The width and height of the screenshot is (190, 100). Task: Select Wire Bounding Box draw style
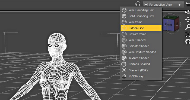pyautogui.click(x=141, y=10)
